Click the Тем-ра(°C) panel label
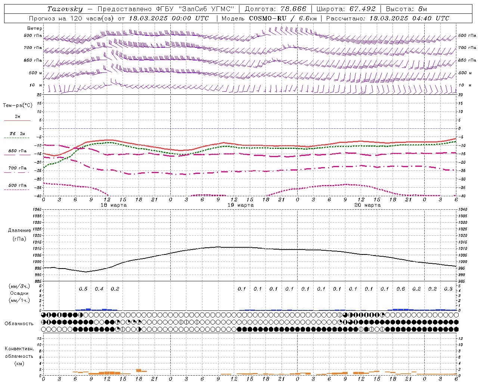The width and height of the screenshot is (478, 382). click(18, 106)
